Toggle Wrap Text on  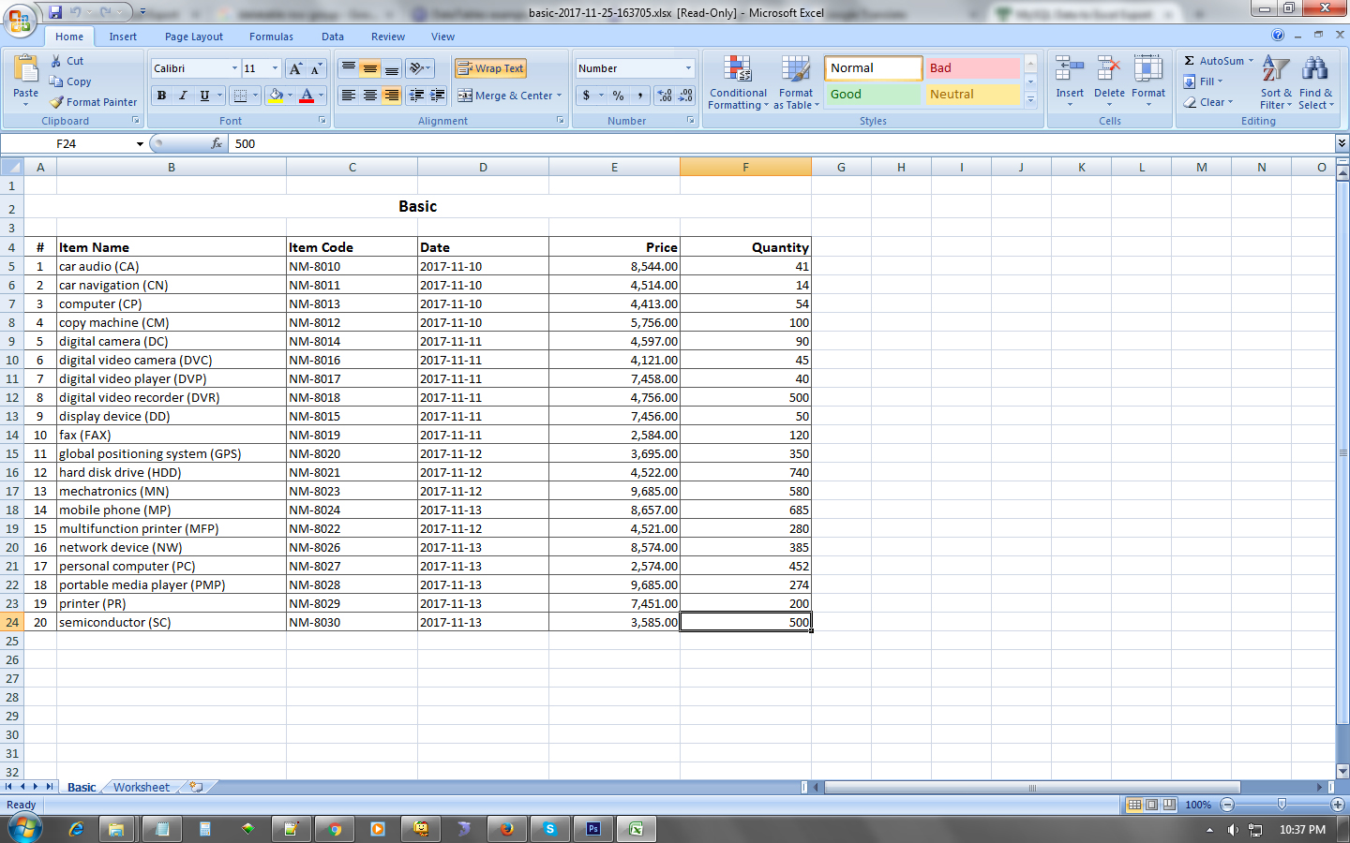pyautogui.click(x=488, y=67)
